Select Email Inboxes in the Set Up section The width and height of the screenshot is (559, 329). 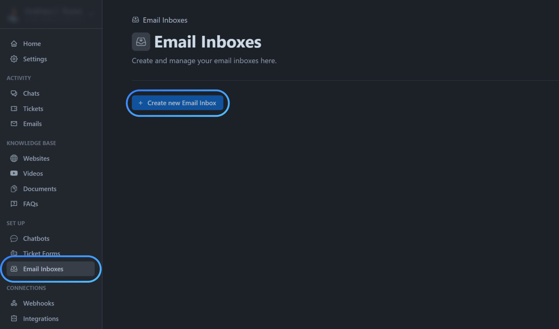(x=43, y=269)
